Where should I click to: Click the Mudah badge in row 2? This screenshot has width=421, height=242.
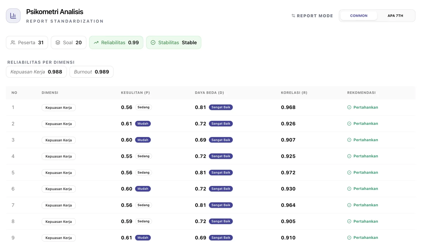click(143, 124)
